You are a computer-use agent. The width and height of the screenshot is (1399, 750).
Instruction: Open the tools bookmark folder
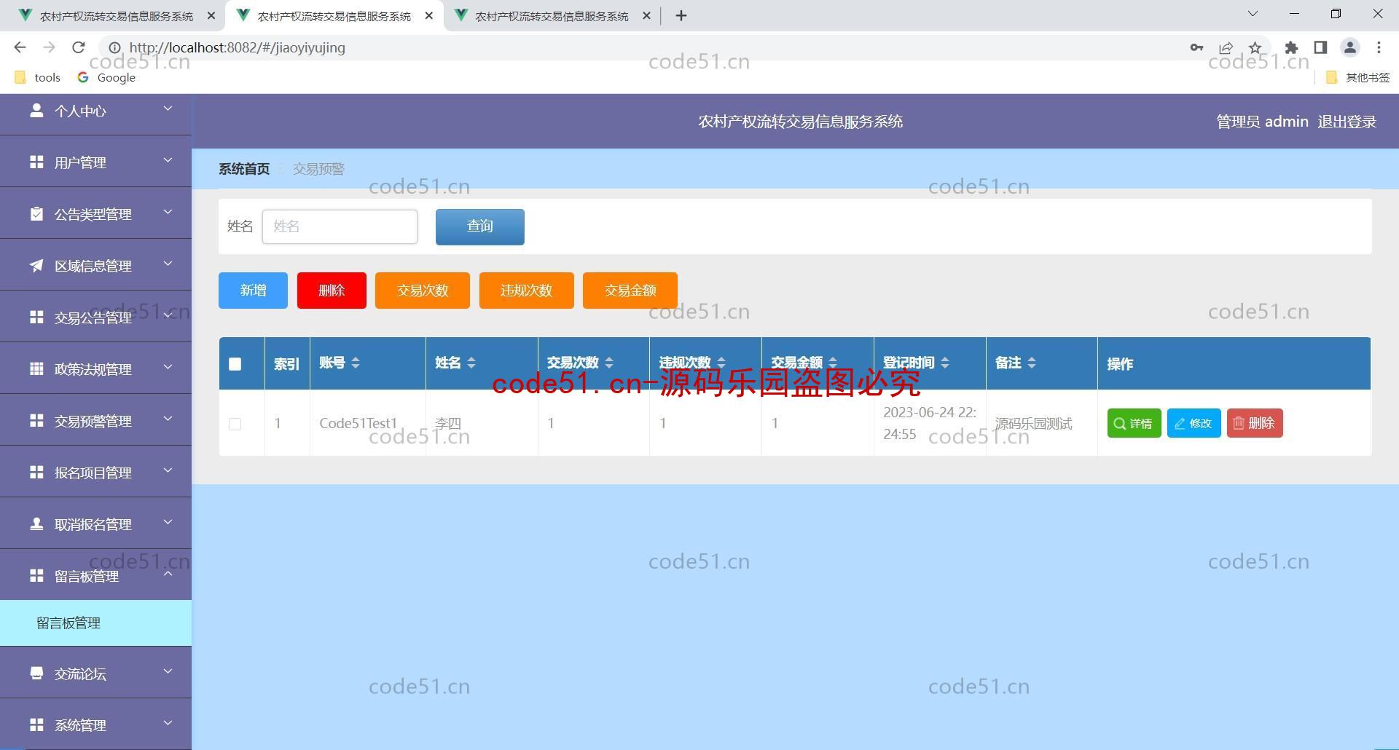37,77
